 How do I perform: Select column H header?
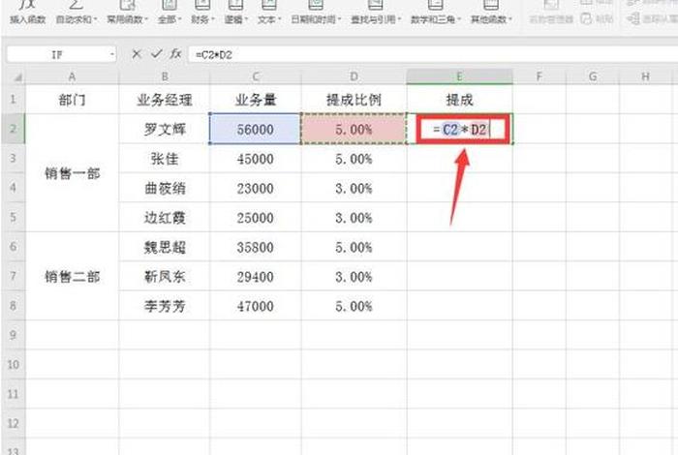point(645,76)
